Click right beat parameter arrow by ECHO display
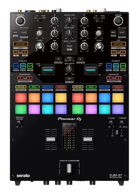The image size is (140, 195). pos(80,59)
